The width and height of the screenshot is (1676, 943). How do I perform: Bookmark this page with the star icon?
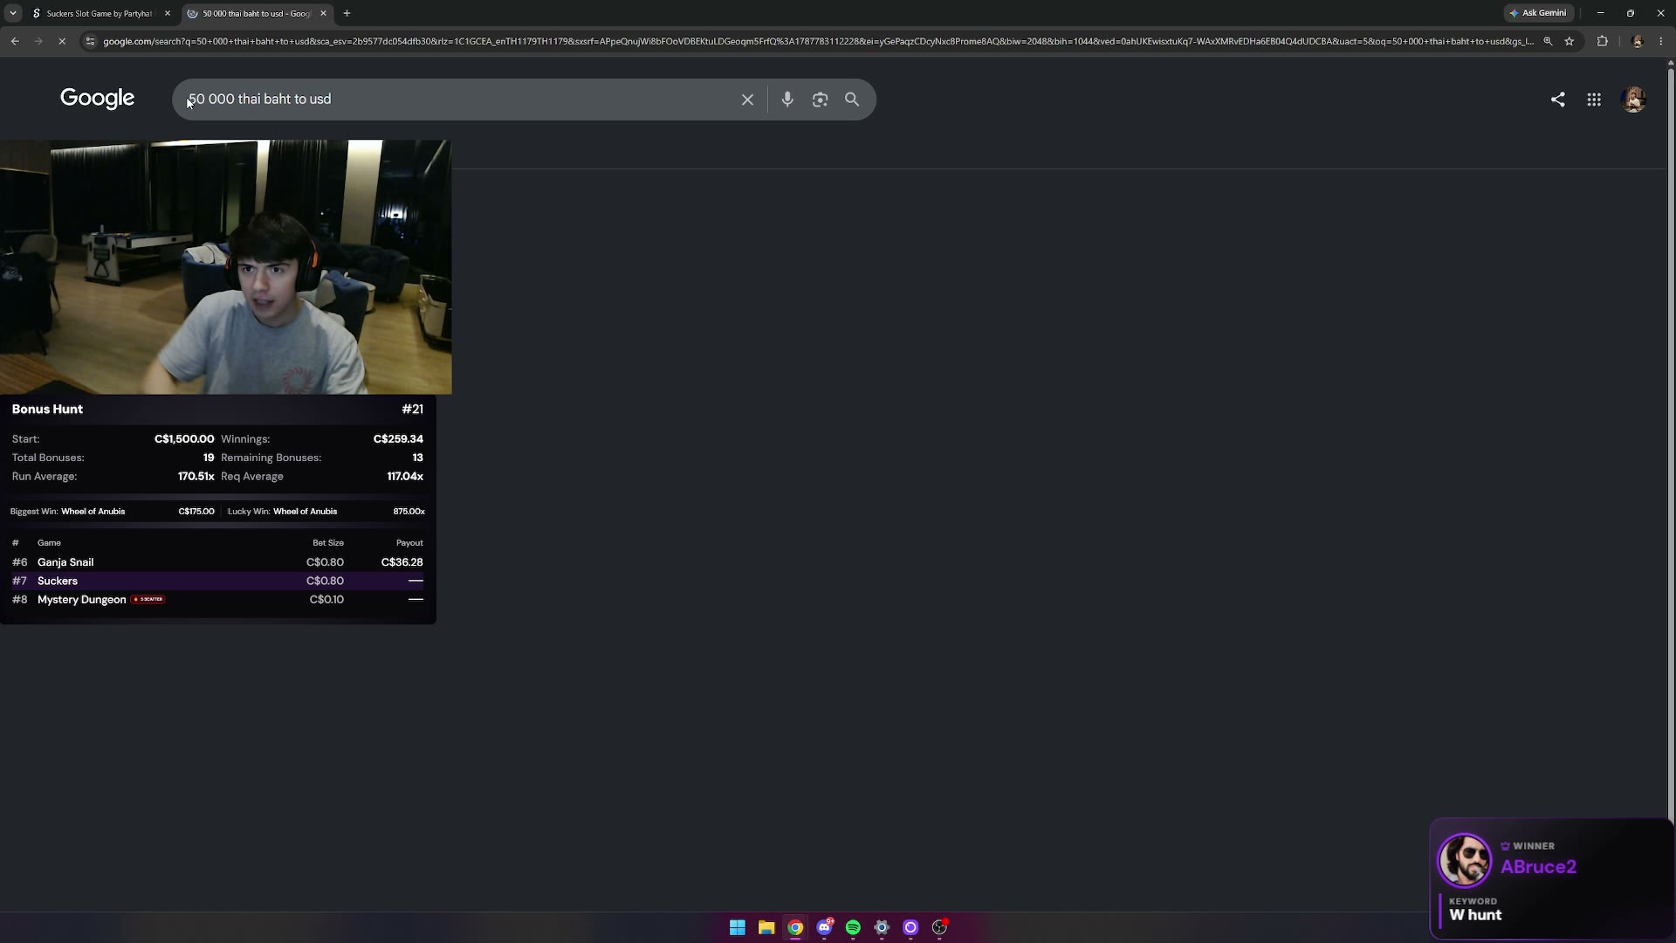coord(1570,41)
